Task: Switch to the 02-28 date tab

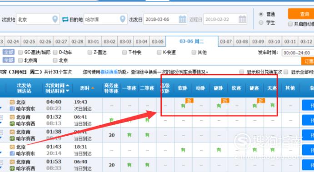Action: [x=77, y=42]
